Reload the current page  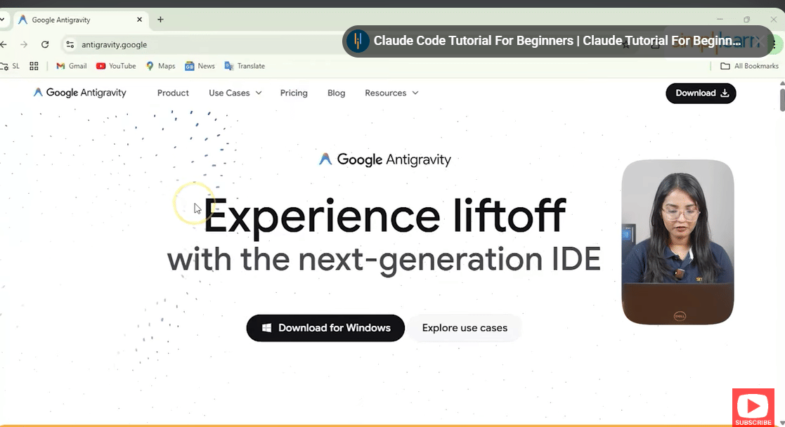click(x=44, y=44)
